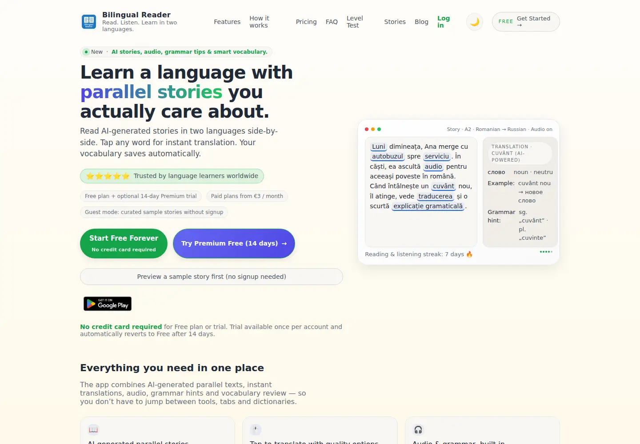
Task: Tap the word "traducerea" for translation
Action: 435,196
